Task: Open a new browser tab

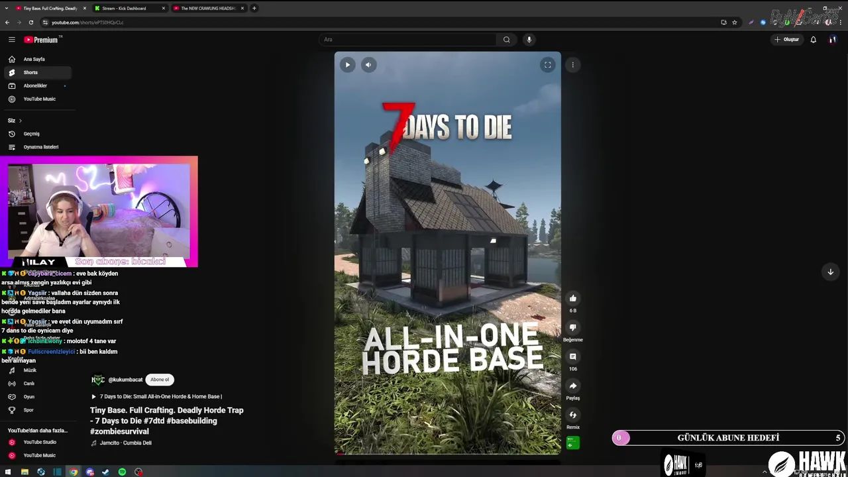Action: tap(254, 8)
